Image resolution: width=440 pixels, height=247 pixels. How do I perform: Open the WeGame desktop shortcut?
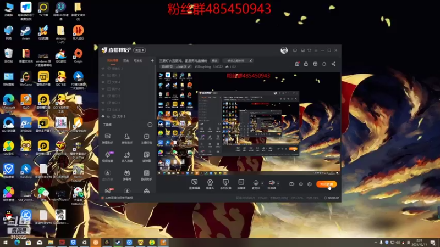[26, 78]
